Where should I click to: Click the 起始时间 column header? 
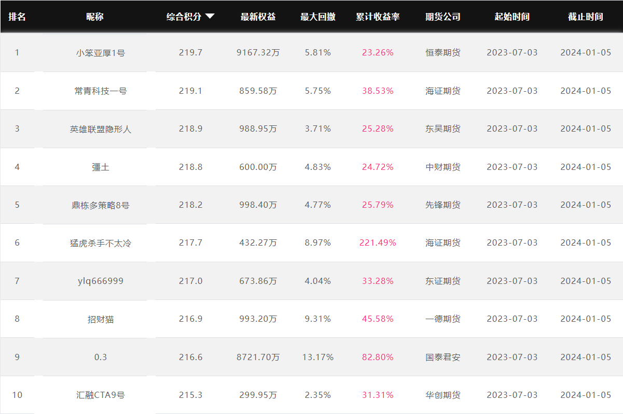click(513, 17)
